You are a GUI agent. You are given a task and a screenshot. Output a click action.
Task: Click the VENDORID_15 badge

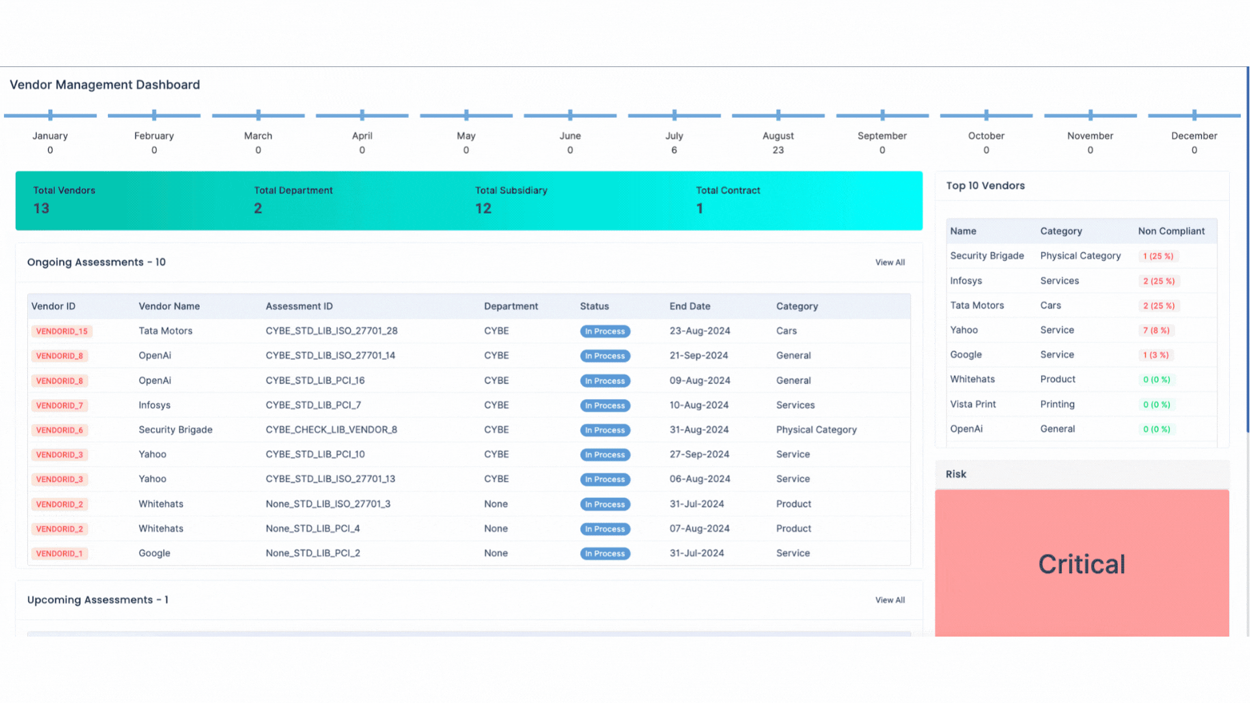click(x=62, y=331)
